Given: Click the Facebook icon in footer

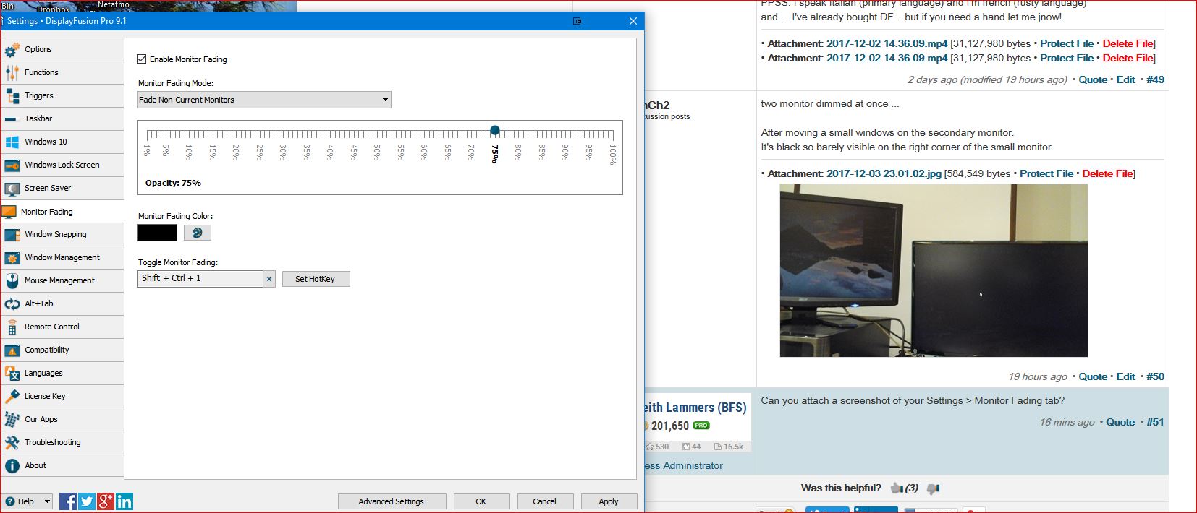Looking at the screenshot, I should tap(68, 501).
